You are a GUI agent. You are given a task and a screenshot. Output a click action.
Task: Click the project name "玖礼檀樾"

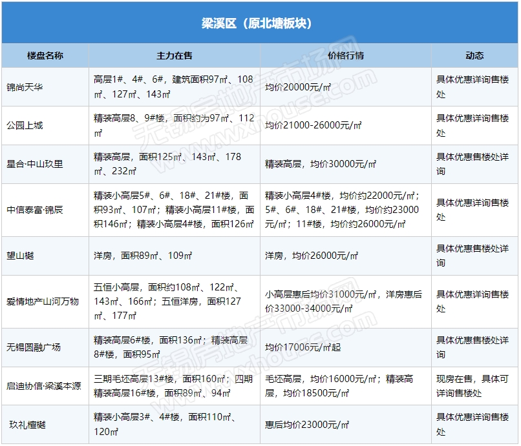click(27, 425)
